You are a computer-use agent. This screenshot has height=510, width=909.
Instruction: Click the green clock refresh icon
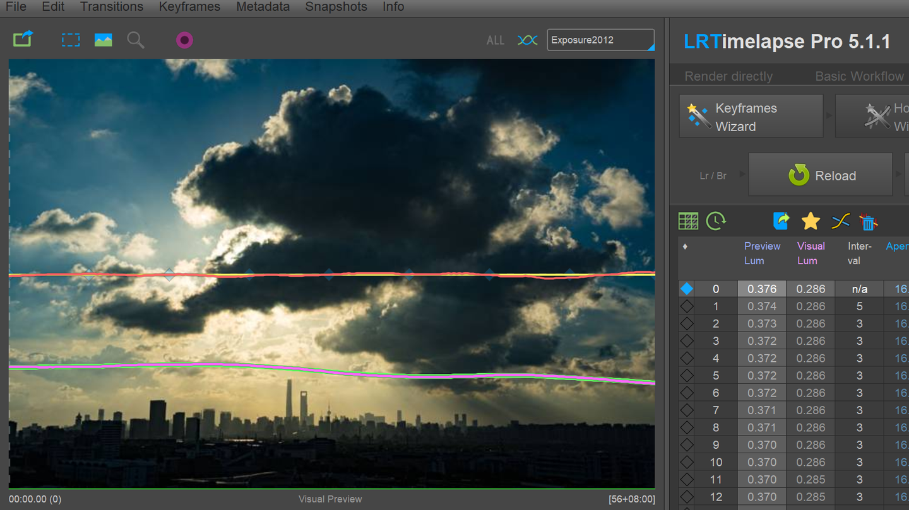pos(716,221)
